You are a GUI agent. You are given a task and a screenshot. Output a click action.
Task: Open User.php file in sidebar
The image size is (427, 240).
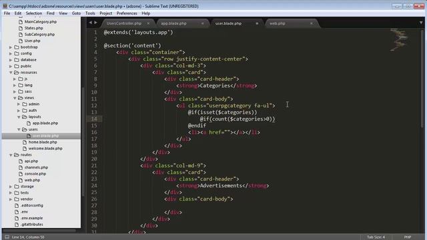(33, 41)
